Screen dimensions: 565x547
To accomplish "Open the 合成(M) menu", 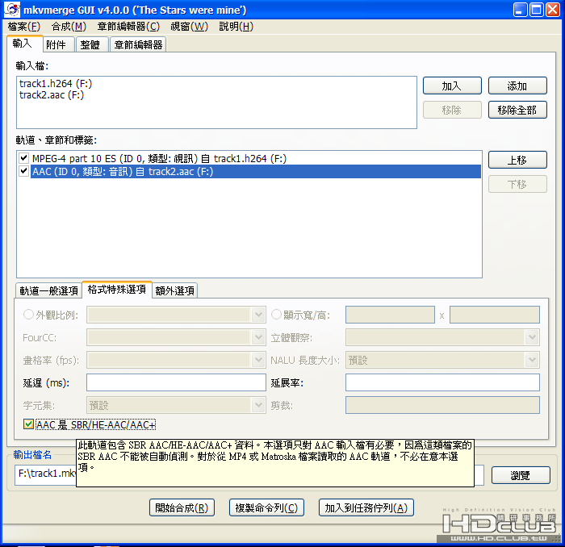I will pyautogui.click(x=69, y=27).
